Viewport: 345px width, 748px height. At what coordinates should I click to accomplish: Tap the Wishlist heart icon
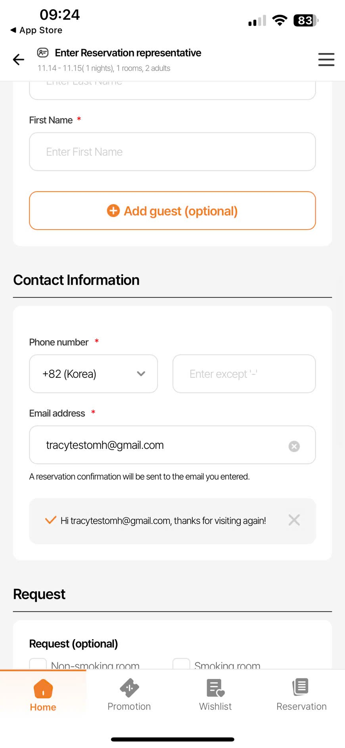pos(215,688)
